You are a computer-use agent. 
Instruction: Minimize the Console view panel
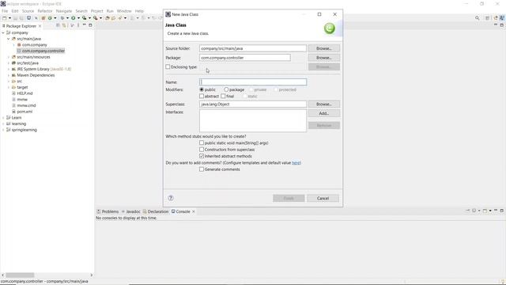tap(496, 211)
